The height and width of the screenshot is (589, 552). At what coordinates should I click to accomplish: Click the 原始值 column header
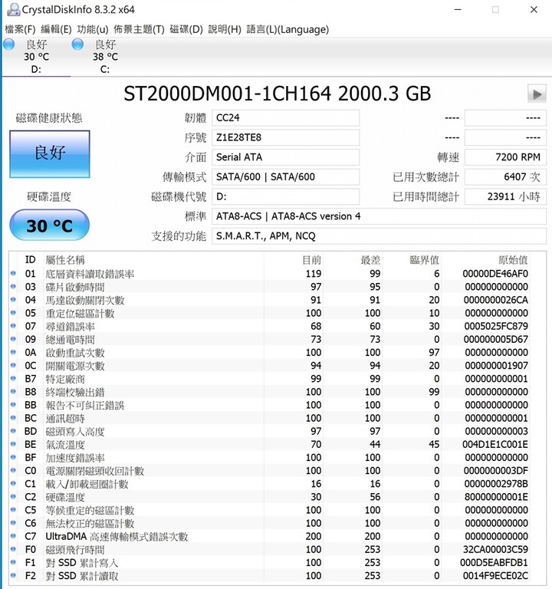tap(513, 259)
